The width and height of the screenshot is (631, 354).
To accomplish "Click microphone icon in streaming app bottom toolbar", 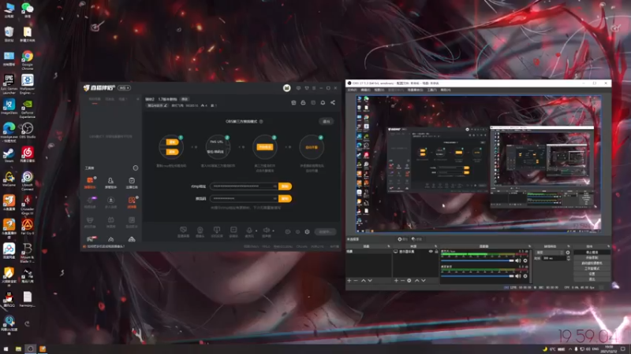I will (x=249, y=230).
